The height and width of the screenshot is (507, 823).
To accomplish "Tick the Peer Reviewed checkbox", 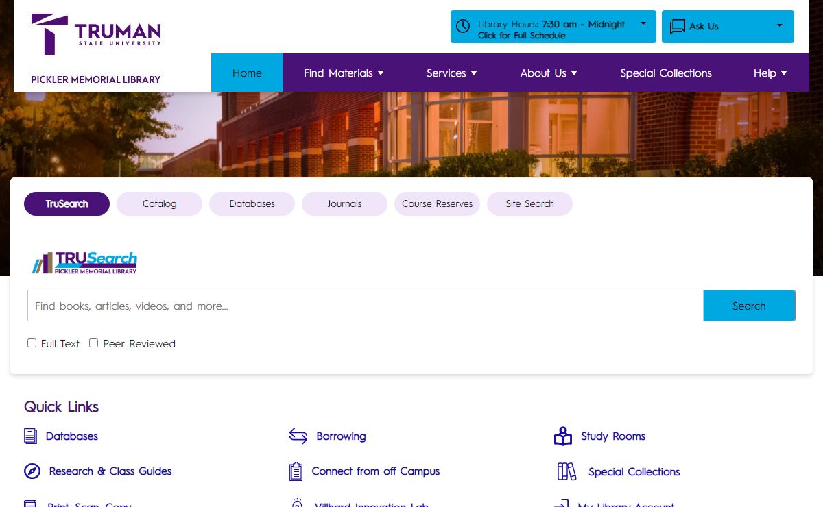I will coord(94,343).
